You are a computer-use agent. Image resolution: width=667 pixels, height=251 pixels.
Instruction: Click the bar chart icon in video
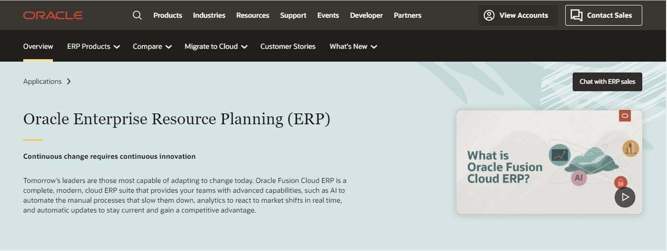(630, 148)
